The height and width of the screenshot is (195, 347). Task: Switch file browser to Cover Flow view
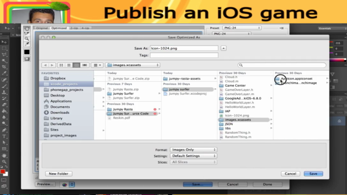85,65
